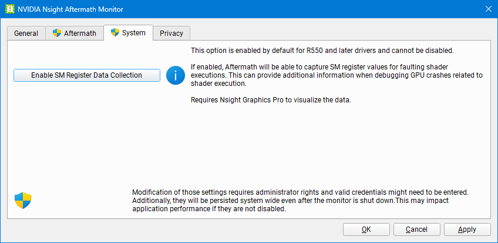This screenshot has width=498, height=243.
Task: Click the text "Requires Nsight Graphics Pro to visualize the data."
Action: point(271,100)
